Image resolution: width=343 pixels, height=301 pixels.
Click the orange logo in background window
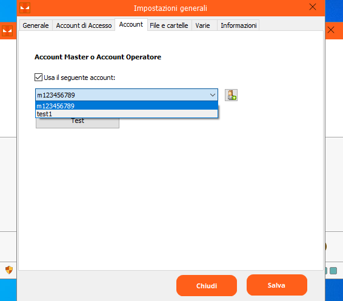7,31
